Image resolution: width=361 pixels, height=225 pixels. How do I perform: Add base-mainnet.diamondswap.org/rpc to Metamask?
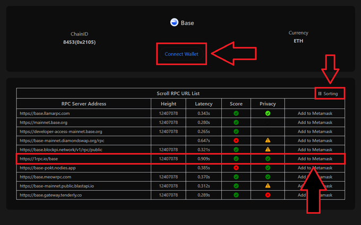pyautogui.click(x=315, y=140)
